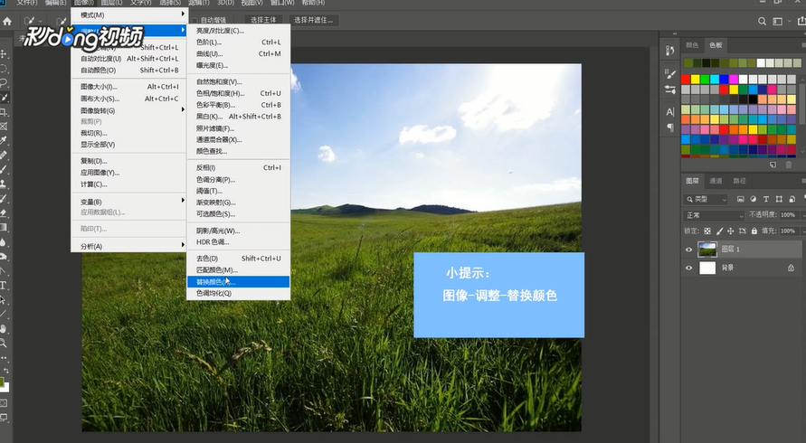Click the Home icon in options bar
This screenshot has height=443, width=806.
click(7, 21)
